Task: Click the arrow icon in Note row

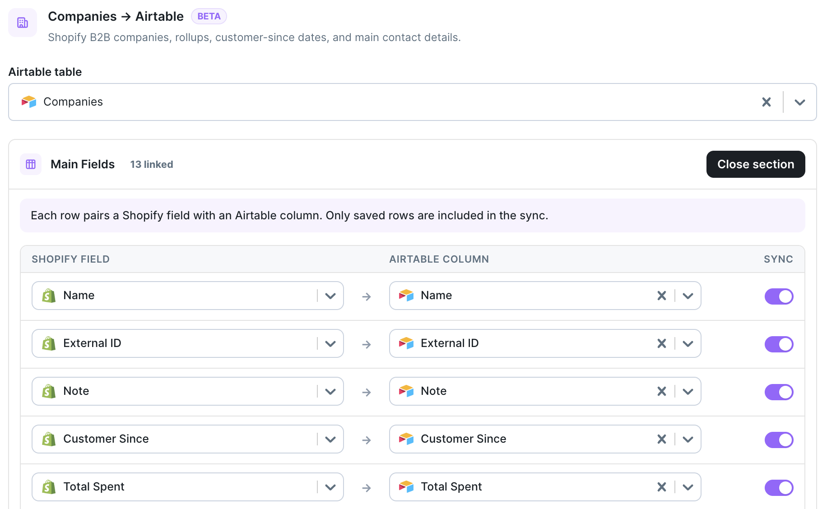Action: (x=367, y=392)
